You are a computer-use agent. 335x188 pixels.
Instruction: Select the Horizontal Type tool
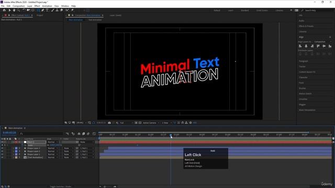click(x=47, y=10)
